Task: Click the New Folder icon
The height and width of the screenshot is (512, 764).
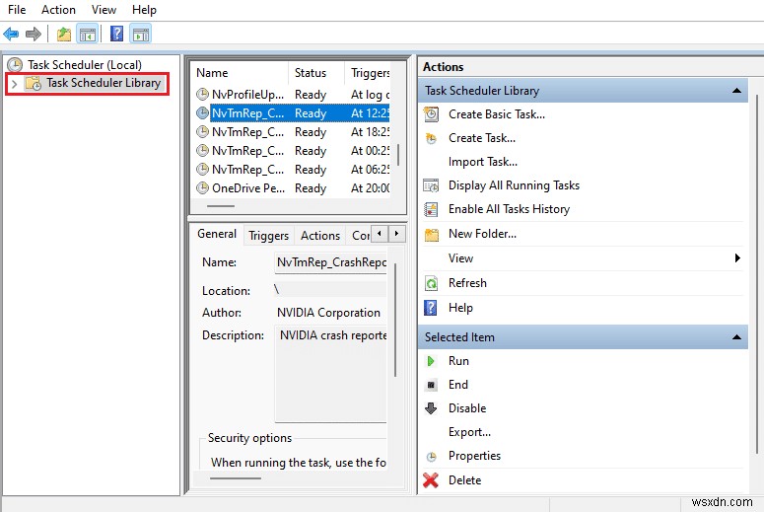Action: [x=431, y=234]
